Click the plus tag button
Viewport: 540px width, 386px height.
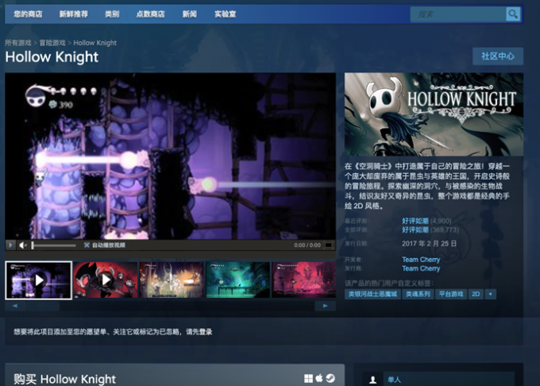(491, 294)
